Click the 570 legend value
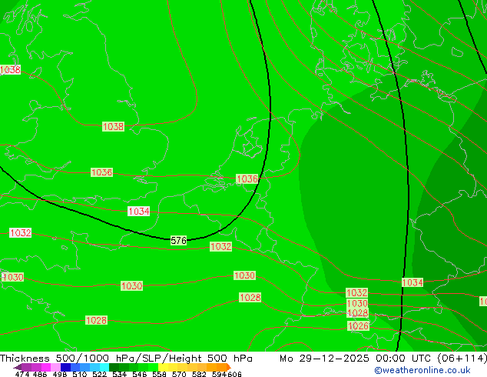 click(x=179, y=374)
